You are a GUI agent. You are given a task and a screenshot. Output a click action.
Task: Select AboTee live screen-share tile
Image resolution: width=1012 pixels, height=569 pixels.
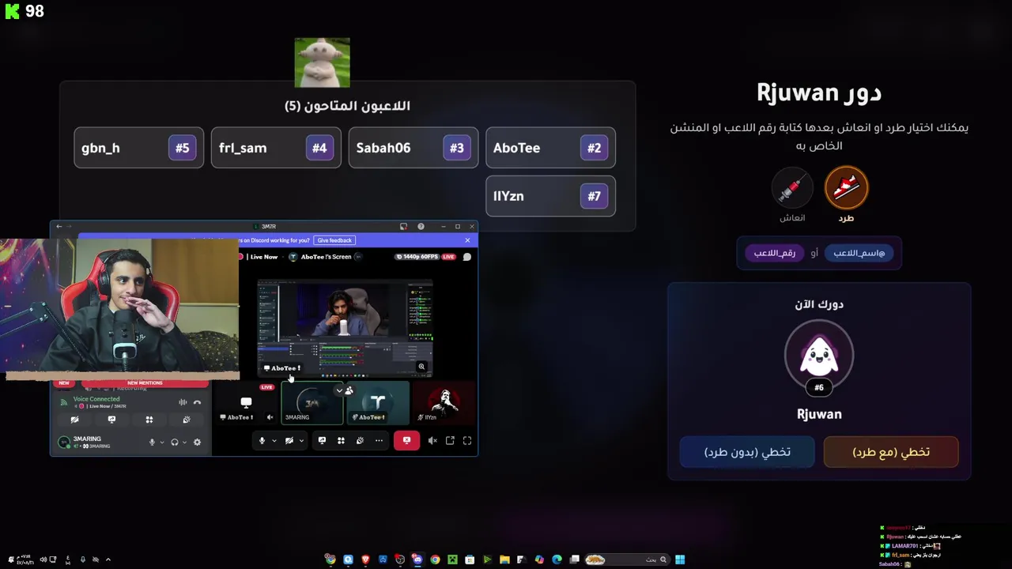[245, 403]
